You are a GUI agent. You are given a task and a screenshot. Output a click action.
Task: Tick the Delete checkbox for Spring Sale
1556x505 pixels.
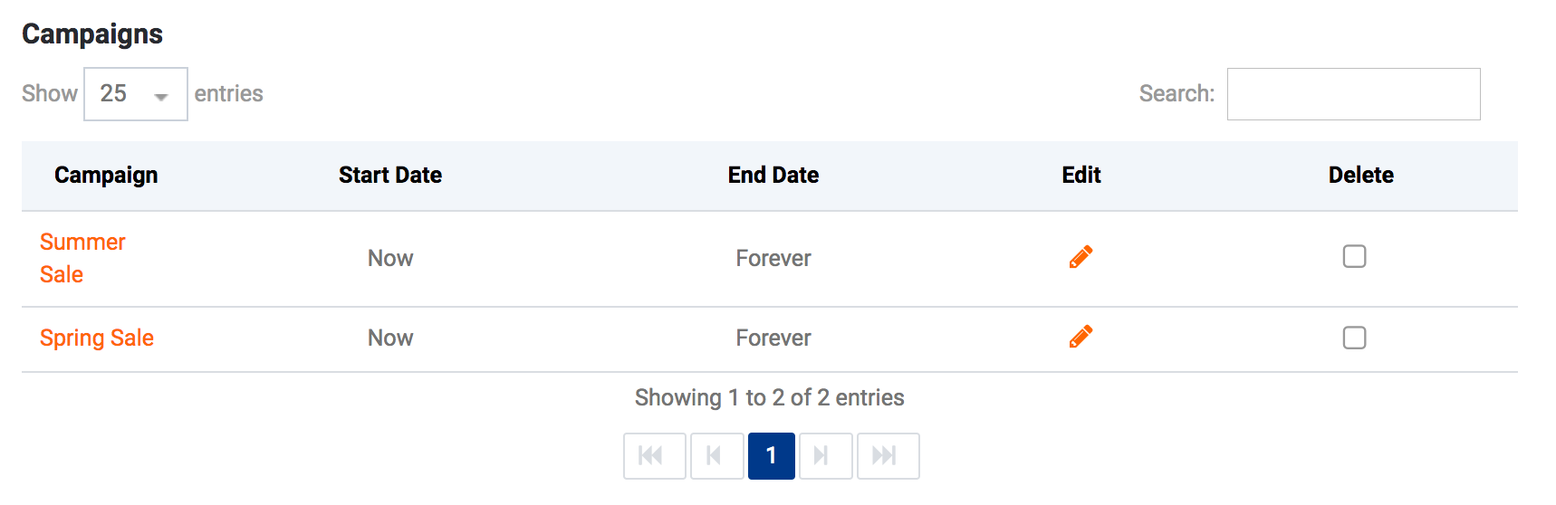1354,338
